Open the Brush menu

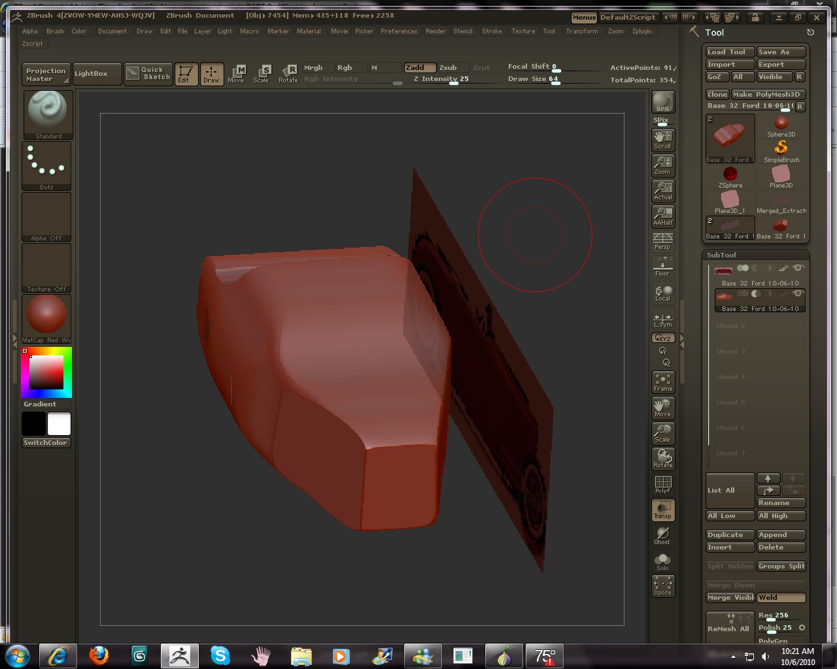(55, 31)
